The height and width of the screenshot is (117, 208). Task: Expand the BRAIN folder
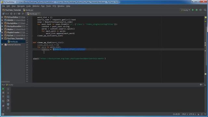[2, 20]
